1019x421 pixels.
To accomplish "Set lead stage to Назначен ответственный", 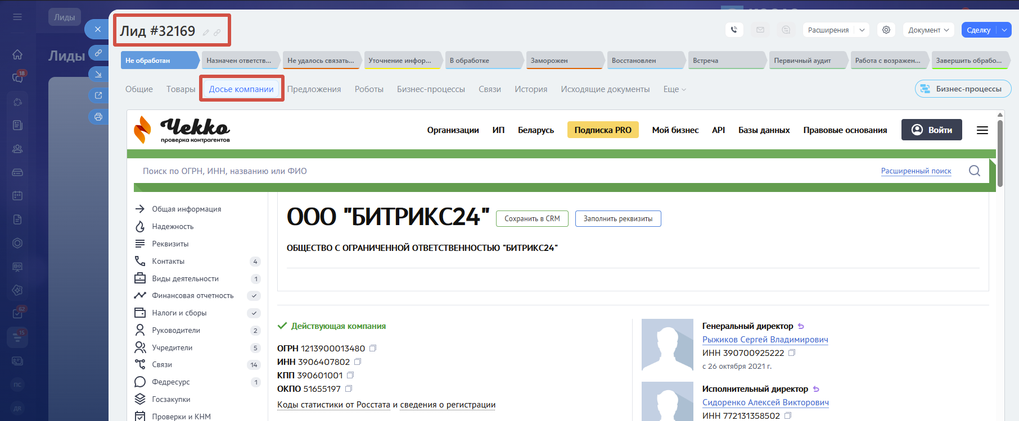I will point(241,60).
